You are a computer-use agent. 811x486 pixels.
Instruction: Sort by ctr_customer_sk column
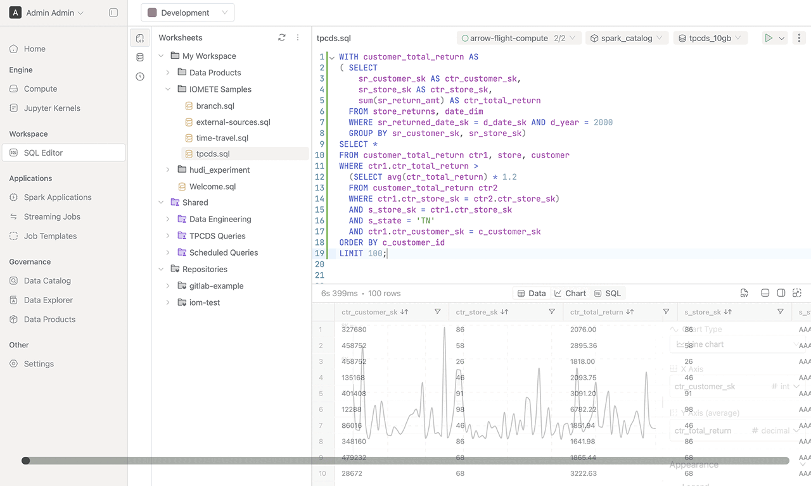(404, 312)
